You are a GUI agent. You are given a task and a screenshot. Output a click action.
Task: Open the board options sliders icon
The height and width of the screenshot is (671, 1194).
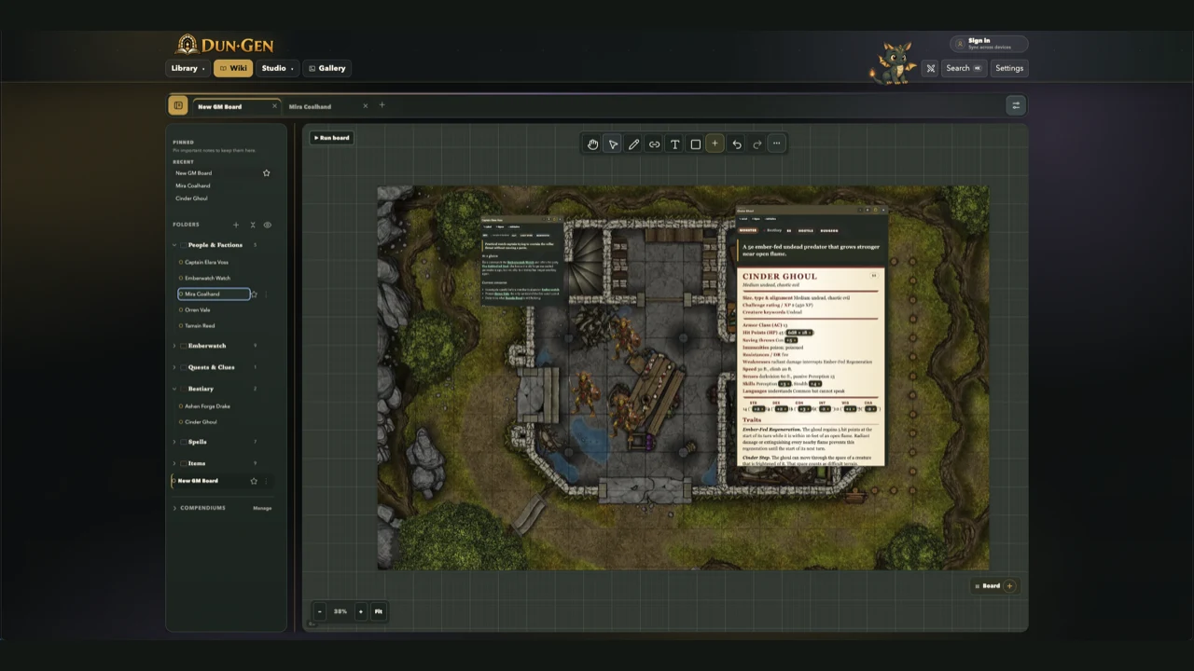(x=1016, y=105)
